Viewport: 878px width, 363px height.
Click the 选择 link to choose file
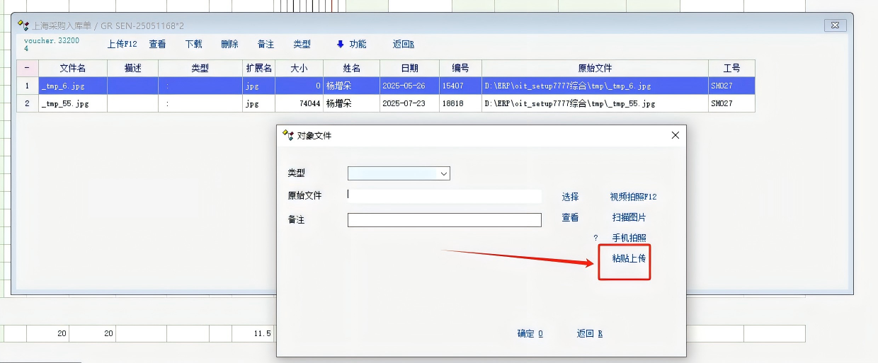570,197
